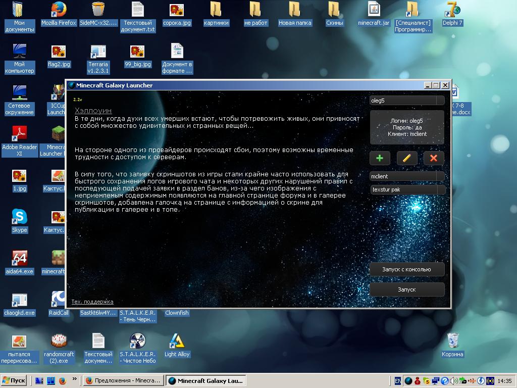
Task: Open the mclient client dropdown
Action: tap(407, 176)
